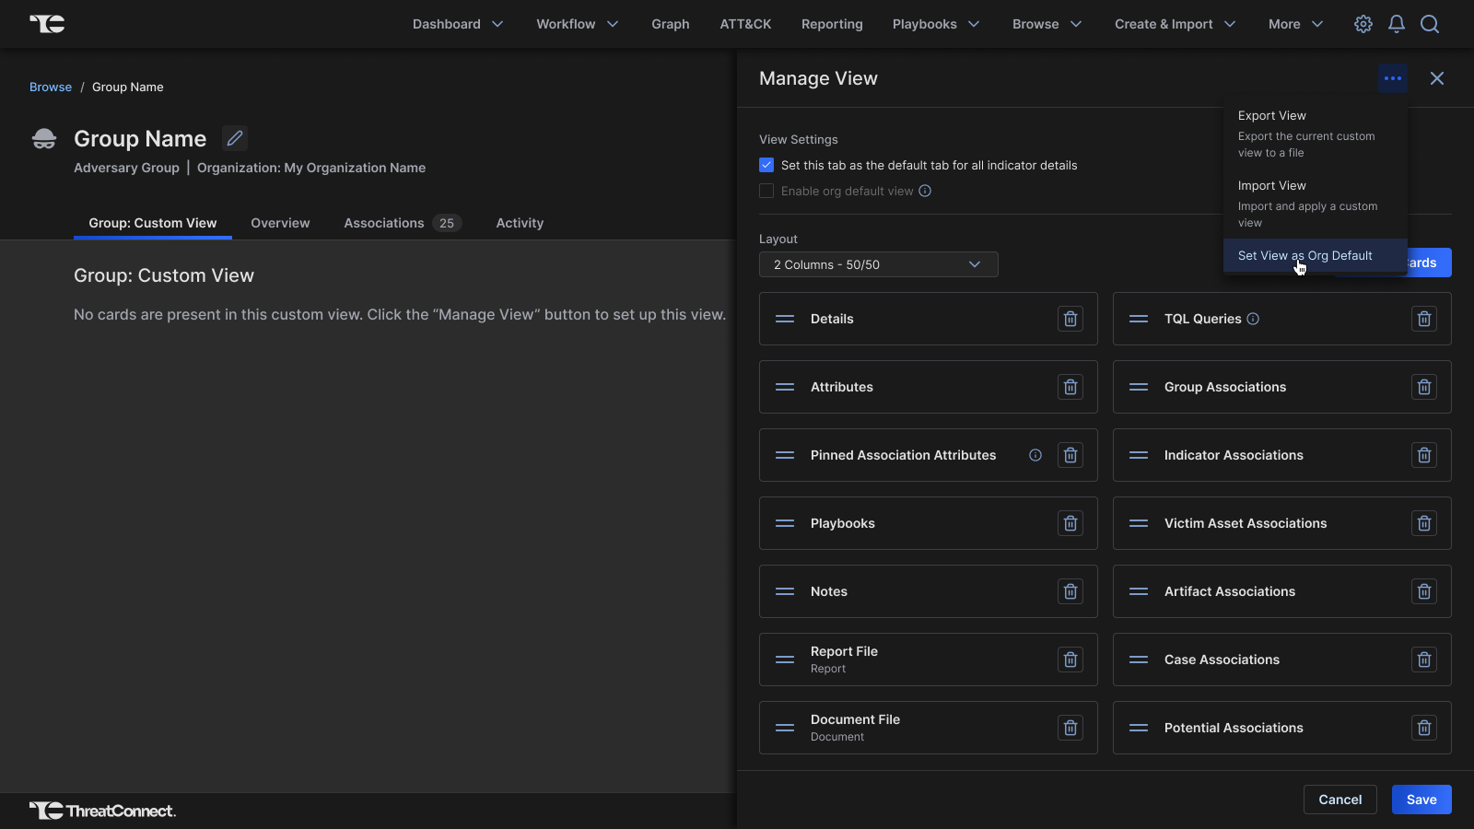1474x829 pixels.
Task: Open the three-dot options menu in Manage View
Action: click(1393, 78)
